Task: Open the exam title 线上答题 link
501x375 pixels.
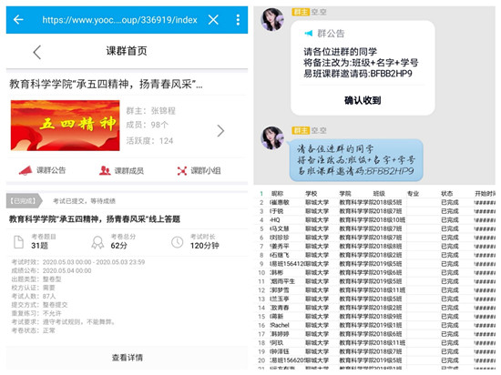Action: coord(95,219)
